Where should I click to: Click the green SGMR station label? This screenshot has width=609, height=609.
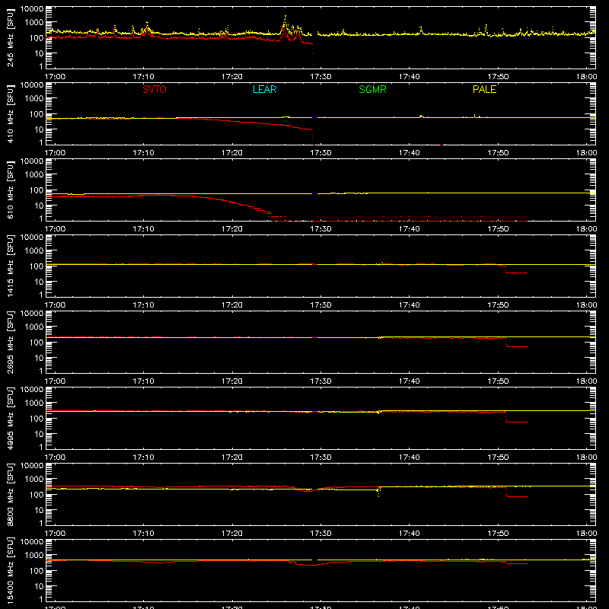tap(372, 89)
